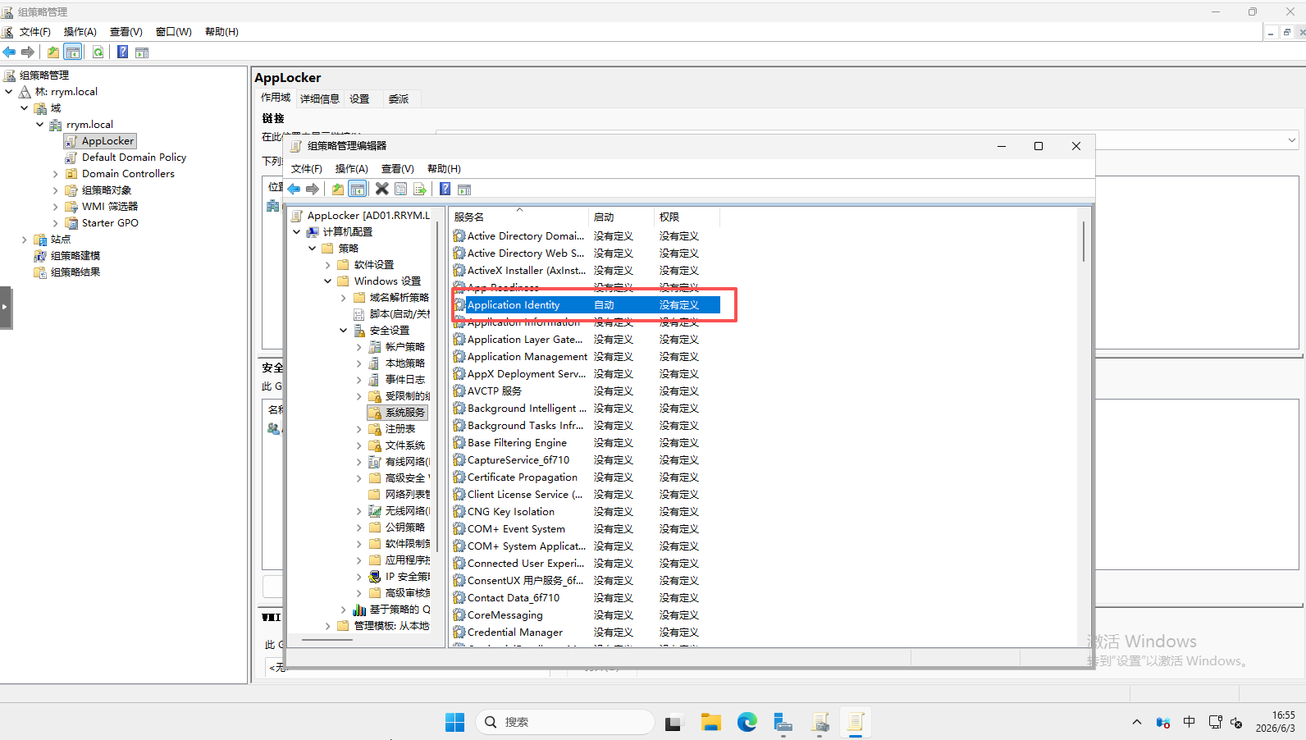Image resolution: width=1306 pixels, height=740 pixels.
Task: Click the Back arrow in the main GPMC toolbar
Action: click(x=9, y=53)
